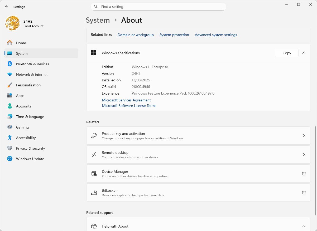The width and height of the screenshot is (317, 231).
Task: Collapse Help with About chevron
Action: point(304,226)
